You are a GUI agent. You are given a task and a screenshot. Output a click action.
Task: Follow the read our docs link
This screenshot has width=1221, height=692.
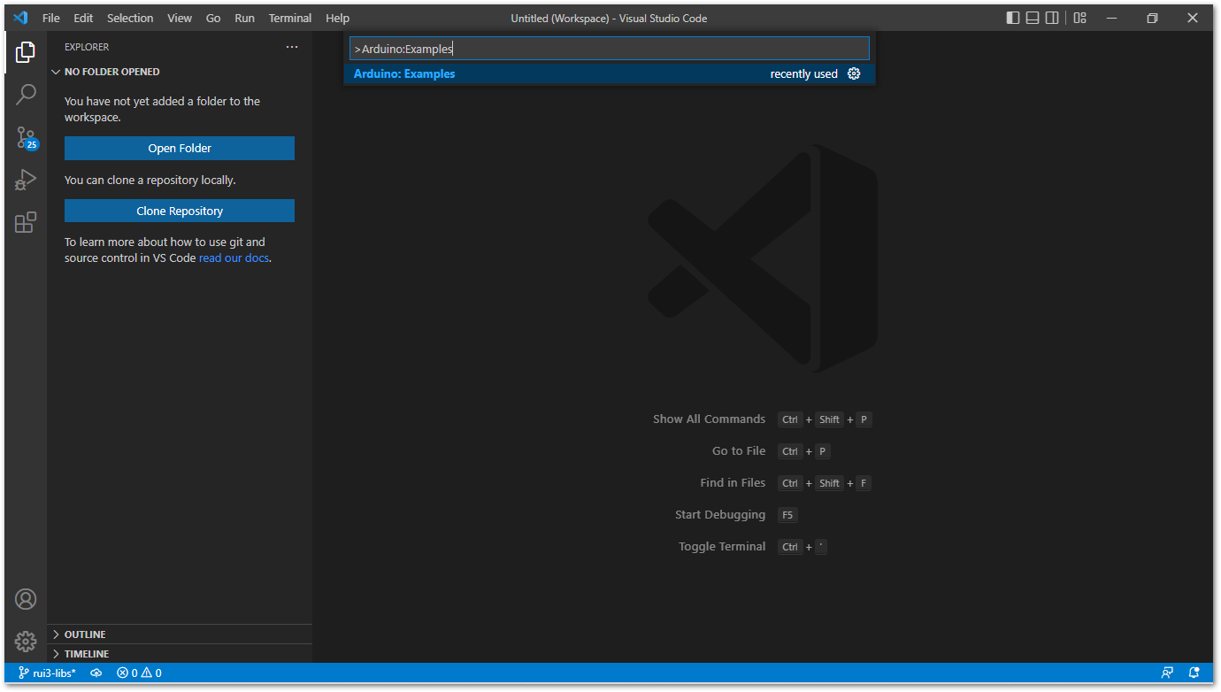tap(234, 258)
